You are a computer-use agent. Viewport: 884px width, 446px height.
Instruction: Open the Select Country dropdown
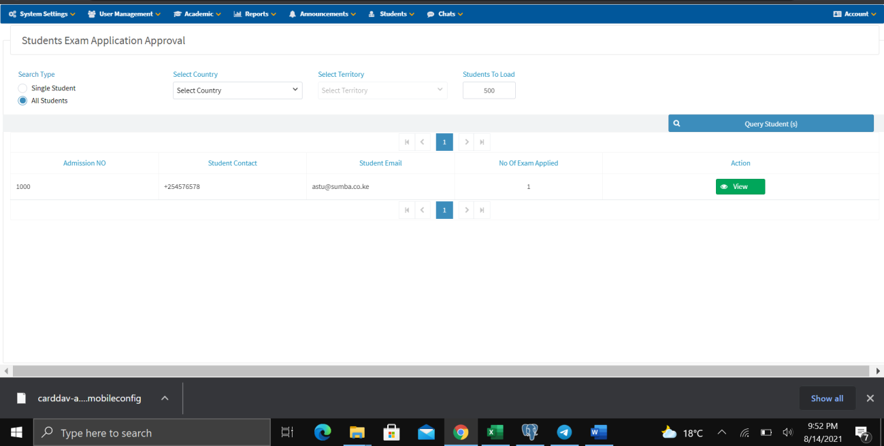coord(238,90)
